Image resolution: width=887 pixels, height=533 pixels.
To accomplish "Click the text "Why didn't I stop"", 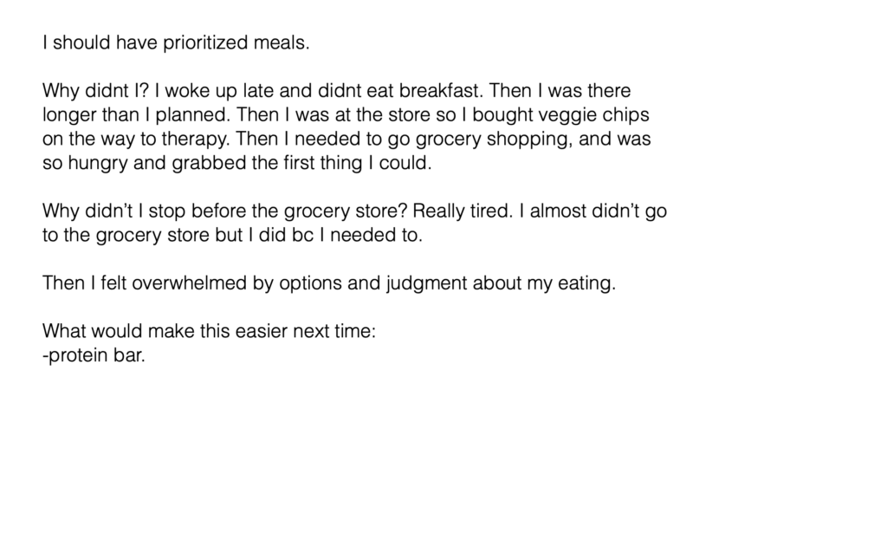I will click(114, 211).
